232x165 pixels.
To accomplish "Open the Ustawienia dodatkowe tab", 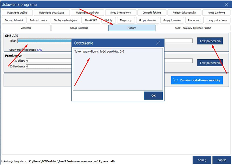I will (x=52, y=12).
